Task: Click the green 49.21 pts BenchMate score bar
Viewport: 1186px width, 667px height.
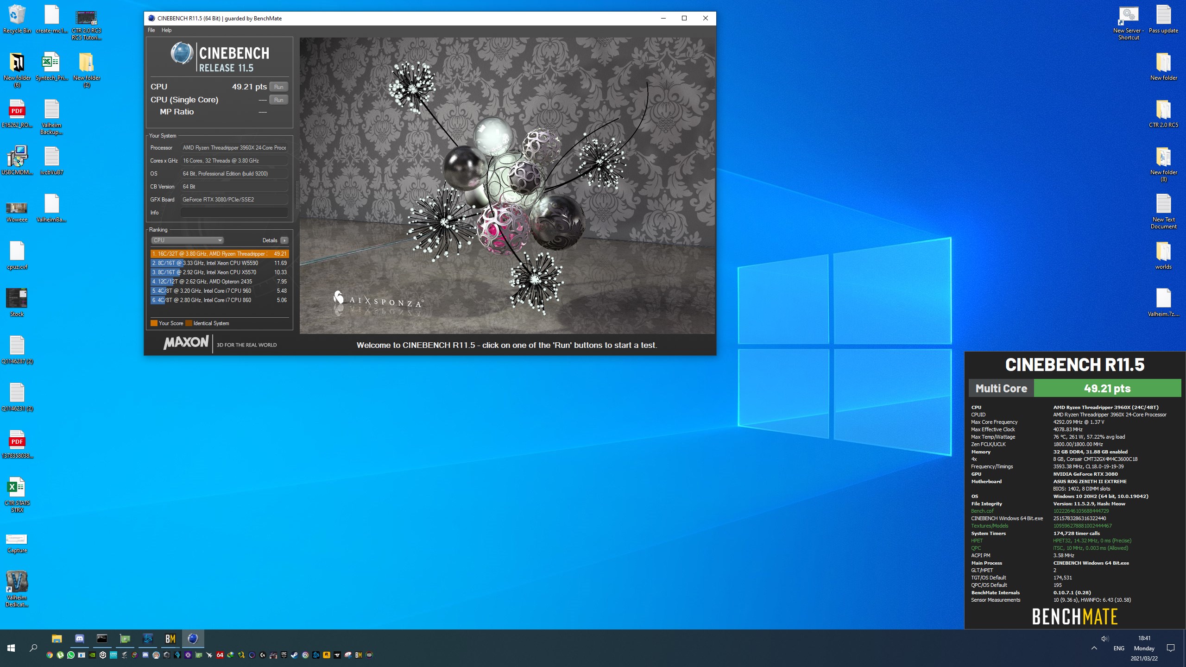Action: pyautogui.click(x=1107, y=388)
